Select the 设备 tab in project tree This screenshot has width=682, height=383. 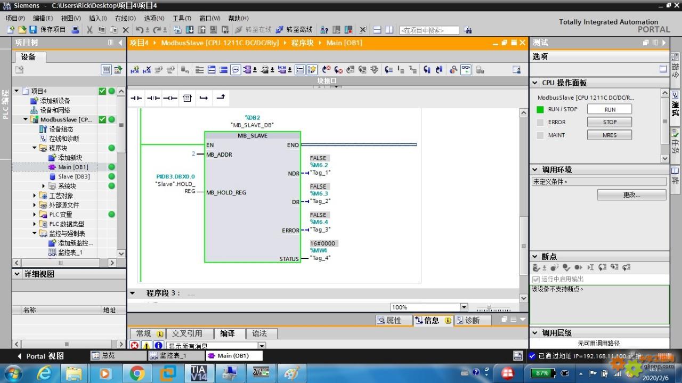point(29,57)
